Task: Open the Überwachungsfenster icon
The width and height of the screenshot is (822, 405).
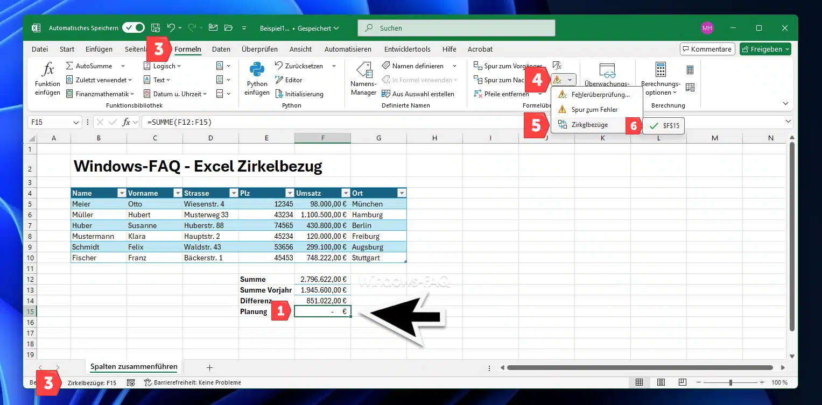Action: pos(607,70)
